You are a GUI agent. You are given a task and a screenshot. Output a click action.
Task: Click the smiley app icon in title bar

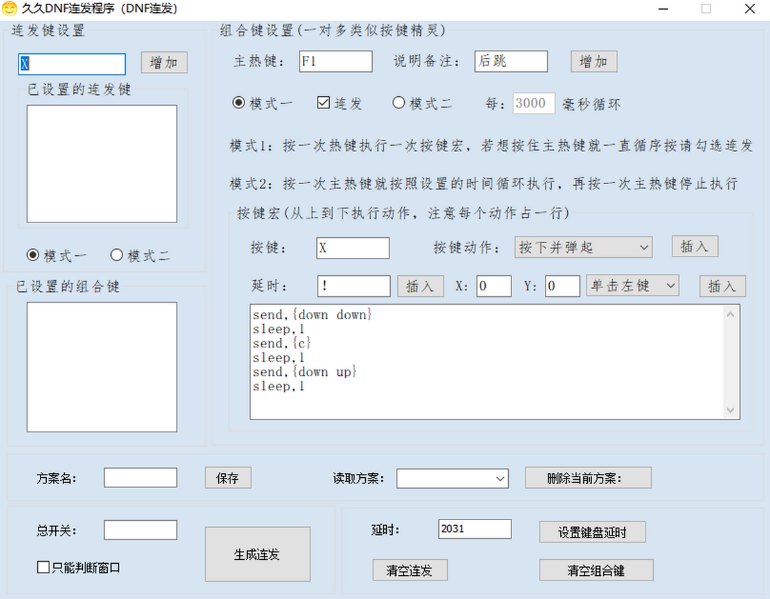click(x=10, y=9)
